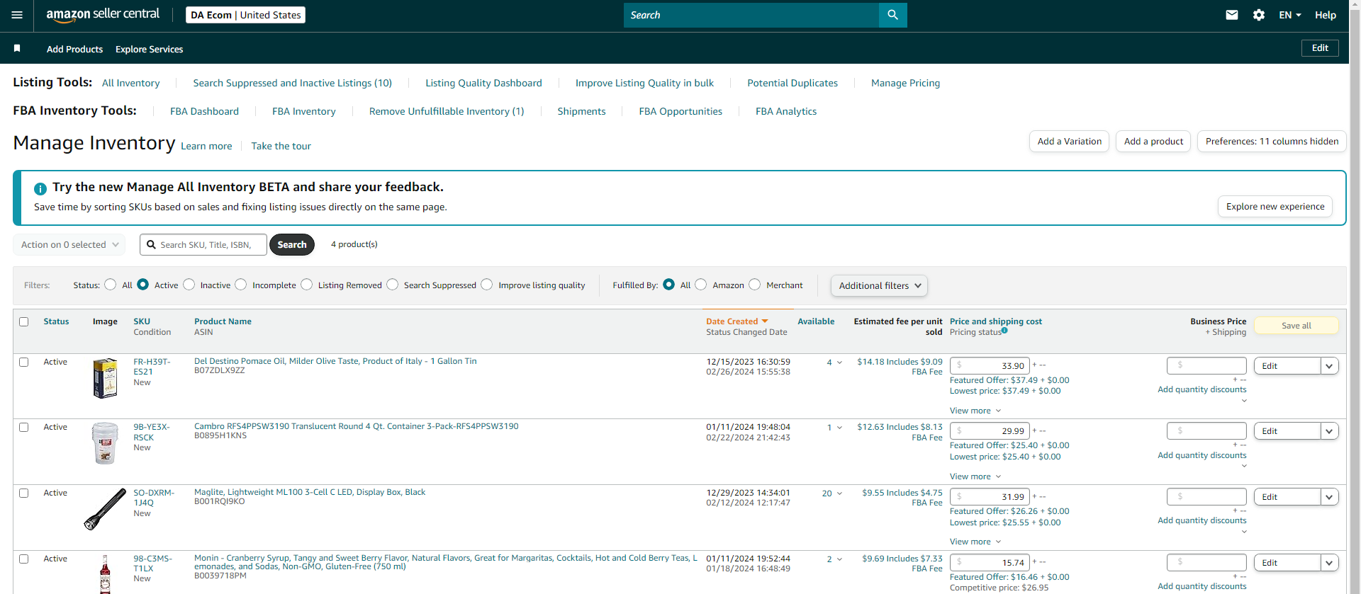This screenshot has height=594, width=1361.
Task: Click the bookmark flag icon
Action: coord(17,48)
